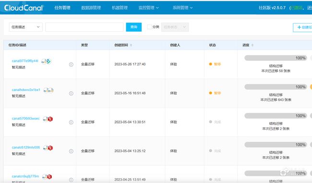Tick the 分类 checkbox

pos(149,27)
